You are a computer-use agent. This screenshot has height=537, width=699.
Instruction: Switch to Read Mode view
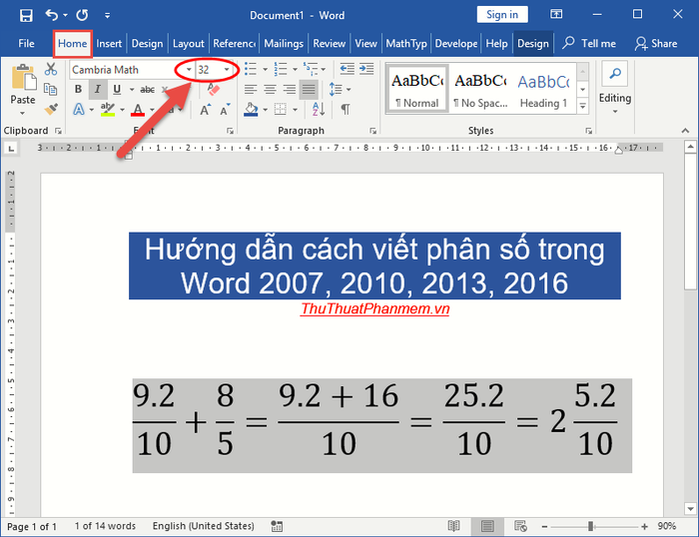[454, 526]
